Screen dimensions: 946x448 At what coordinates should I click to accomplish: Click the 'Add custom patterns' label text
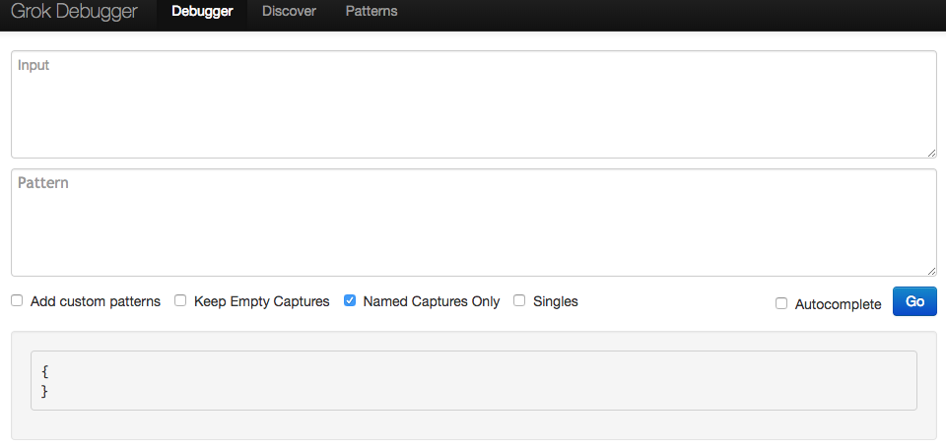point(96,301)
